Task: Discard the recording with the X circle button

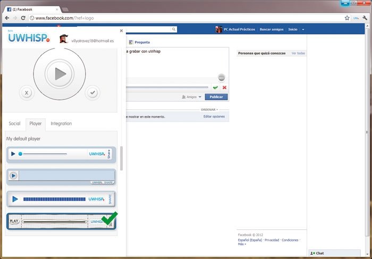Action: [x=27, y=93]
